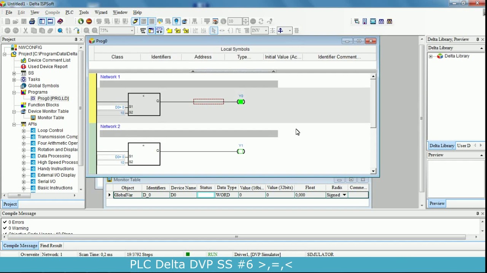Open the Signed radix dropdown in Monitor Table
487x273 pixels.
pos(344,195)
